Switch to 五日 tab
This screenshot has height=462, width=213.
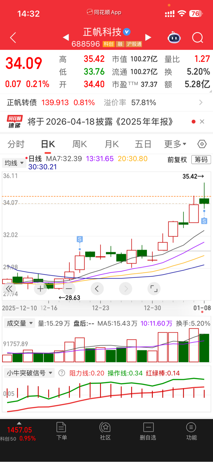tap(143, 144)
